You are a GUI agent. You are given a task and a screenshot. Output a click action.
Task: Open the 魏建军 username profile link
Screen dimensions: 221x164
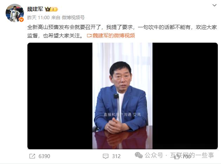pyautogui.click(x=35, y=9)
